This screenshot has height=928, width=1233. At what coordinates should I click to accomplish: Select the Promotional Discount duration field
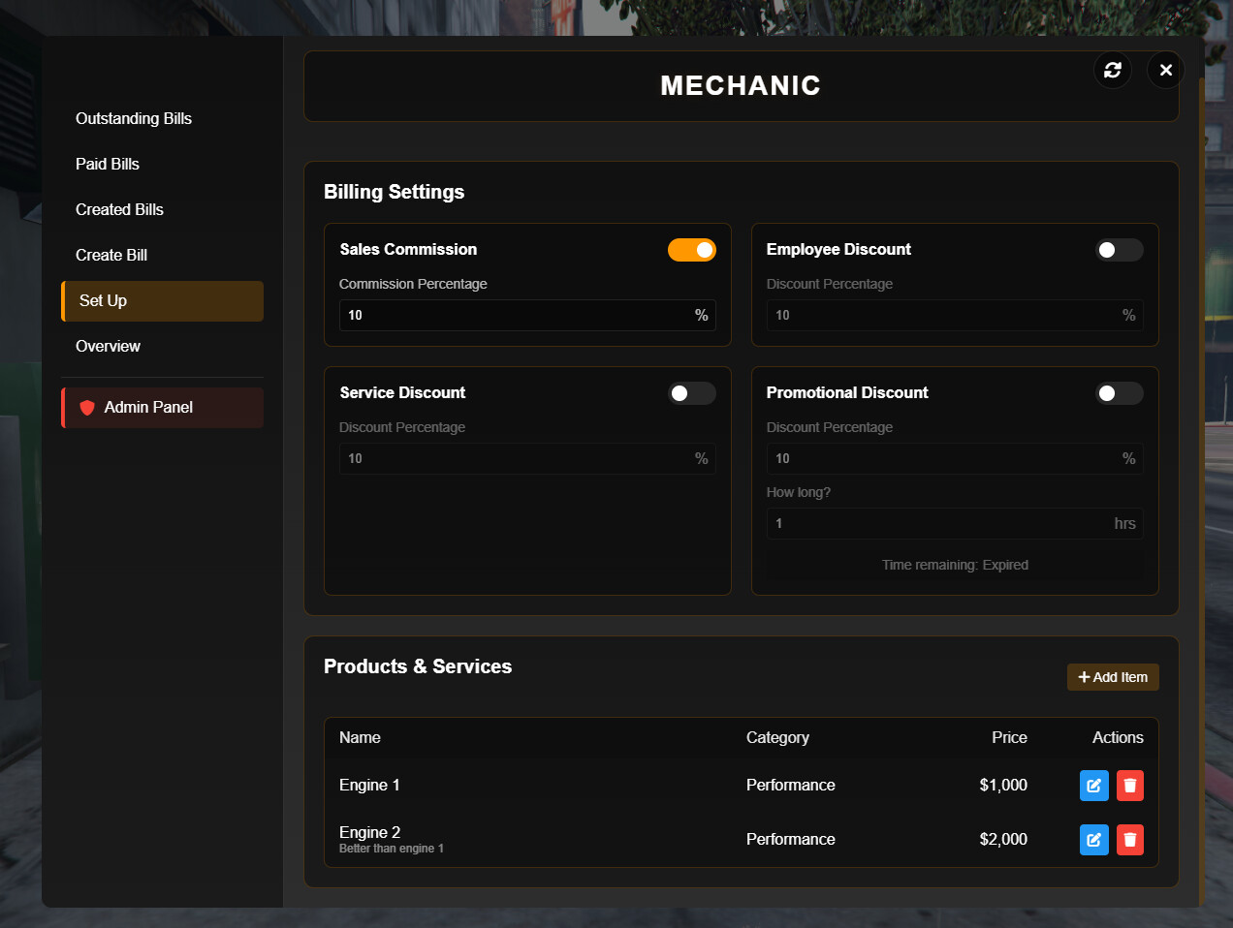coord(955,523)
